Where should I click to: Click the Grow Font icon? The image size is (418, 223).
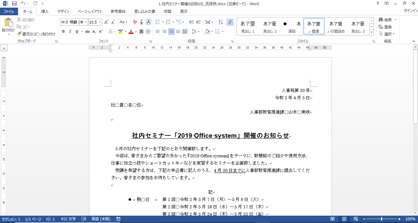(x=106, y=22)
